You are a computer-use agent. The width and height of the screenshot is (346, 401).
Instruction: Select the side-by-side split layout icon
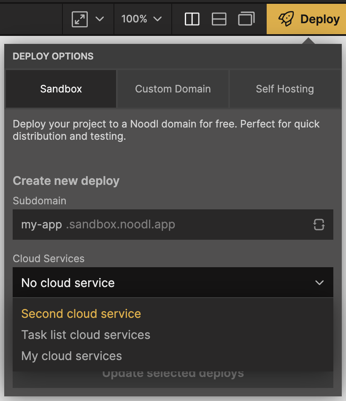pyautogui.click(x=192, y=19)
